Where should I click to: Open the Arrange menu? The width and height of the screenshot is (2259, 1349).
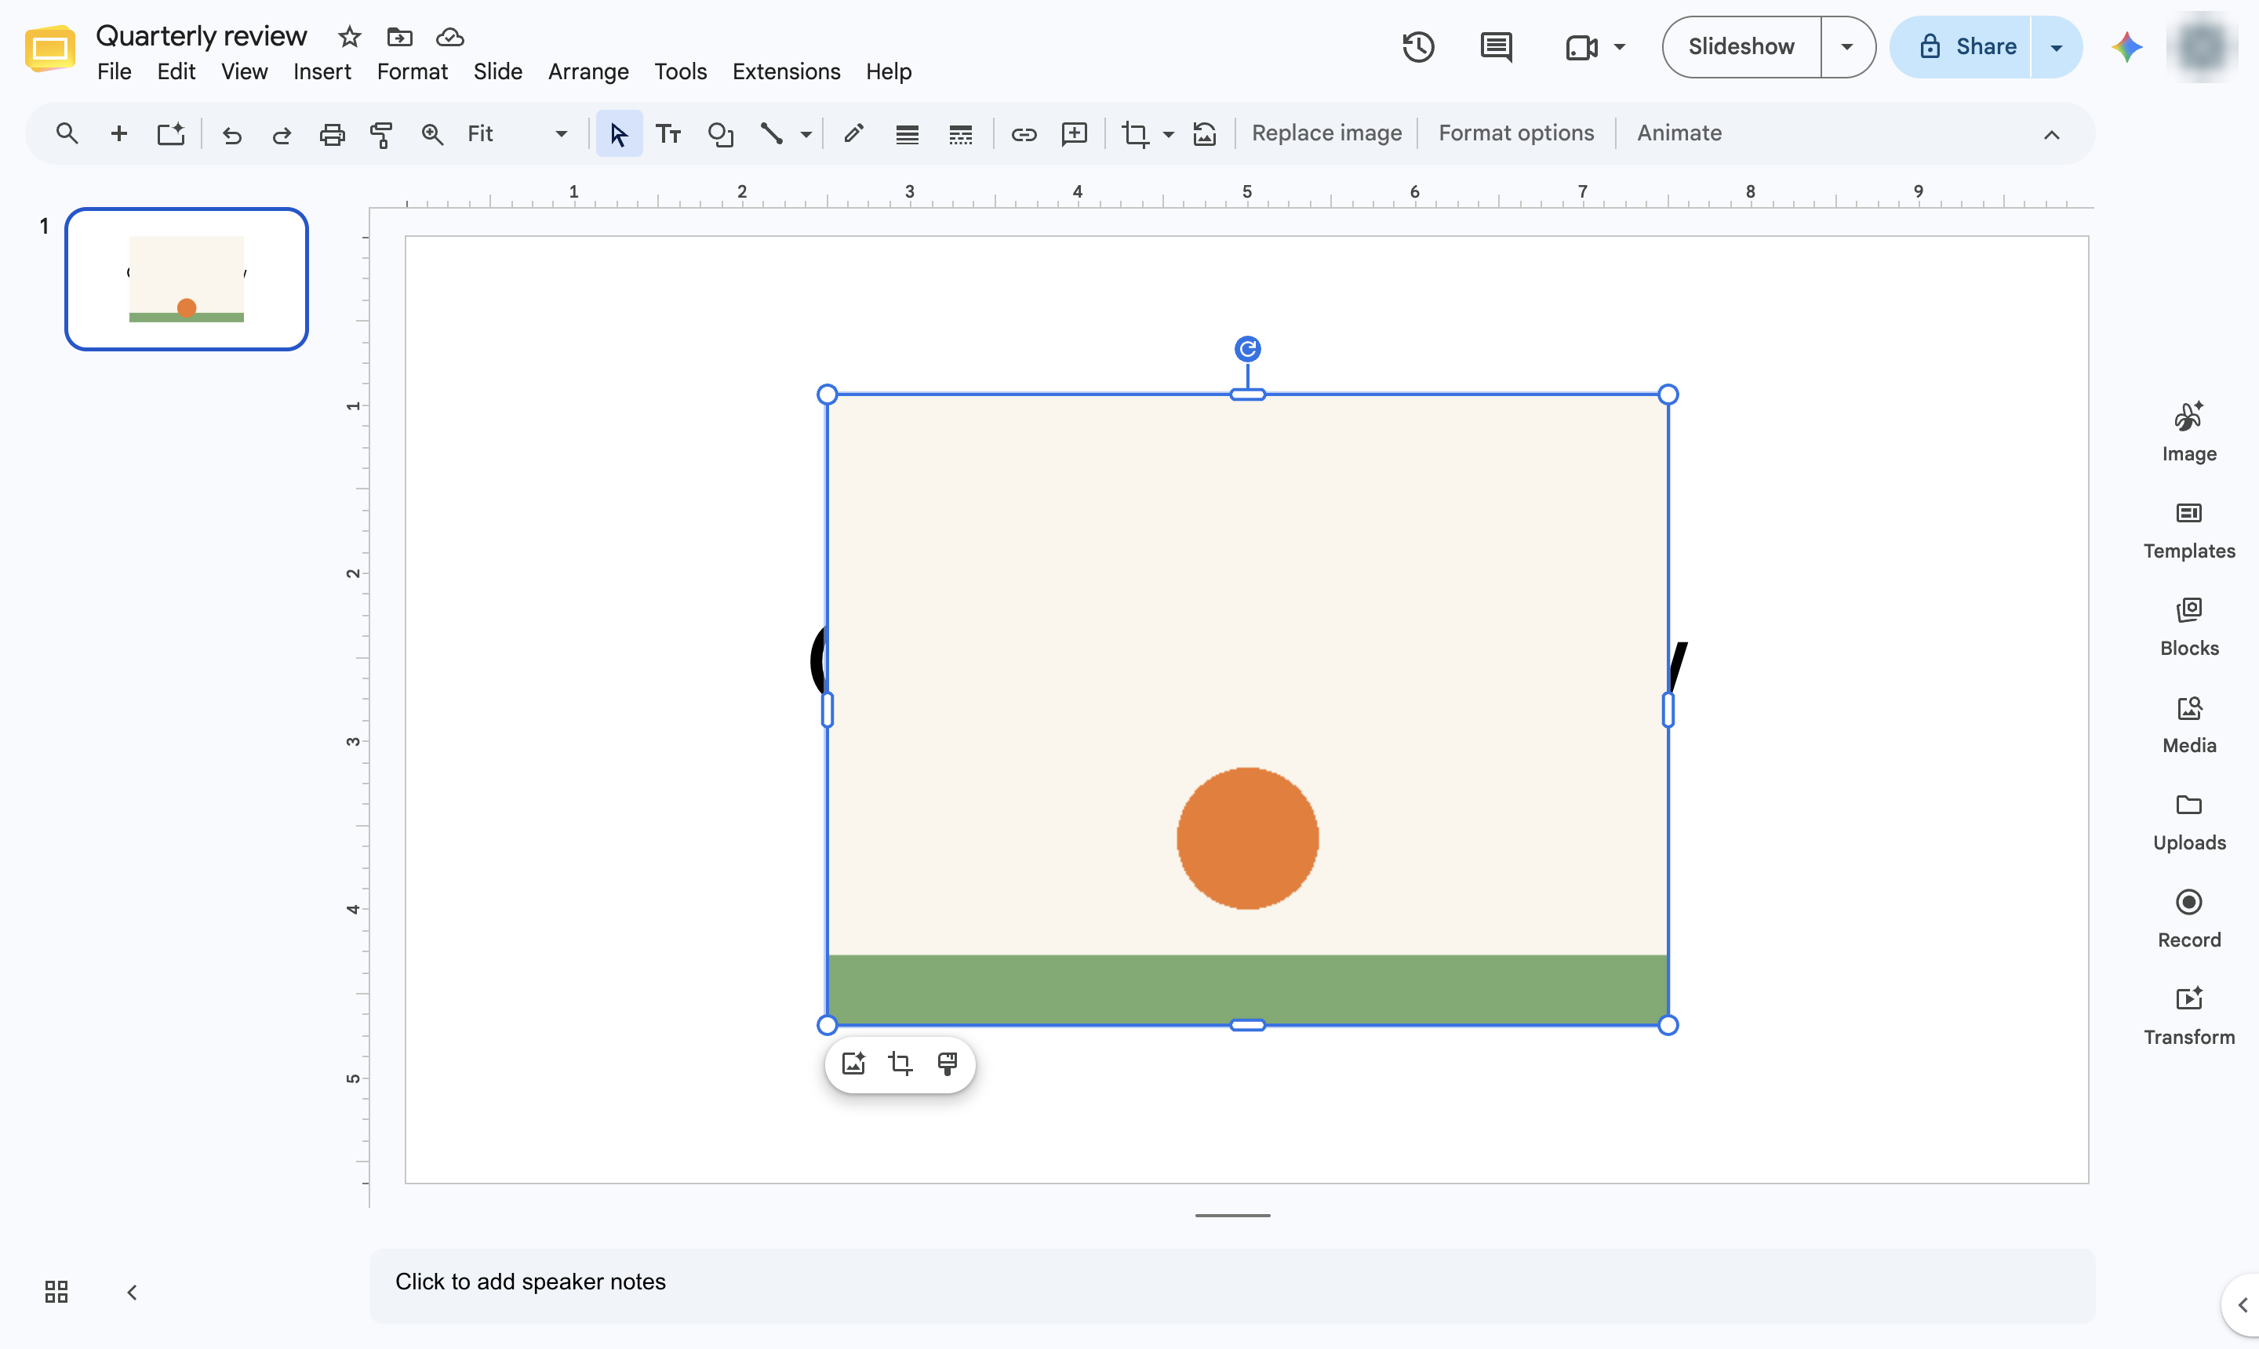[x=588, y=71]
